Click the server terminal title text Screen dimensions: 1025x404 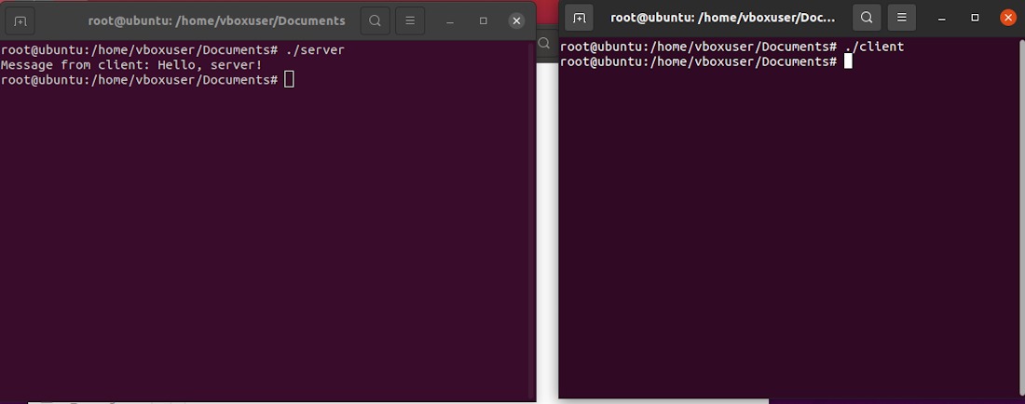(x=216, y=20)
